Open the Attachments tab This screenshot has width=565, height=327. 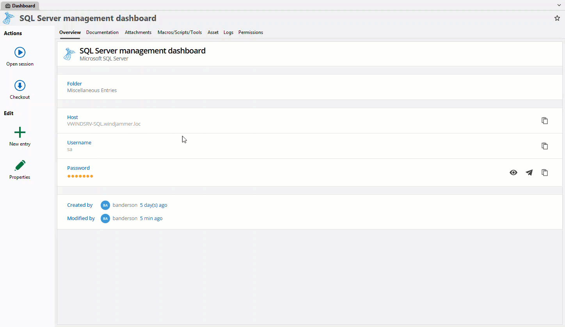click(138, 32)
